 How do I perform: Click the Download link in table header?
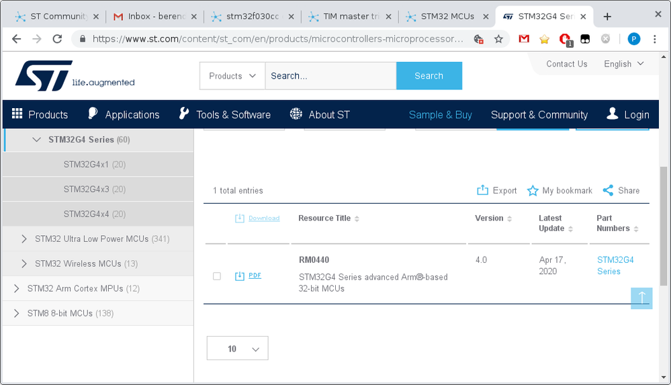click(264, 218)
